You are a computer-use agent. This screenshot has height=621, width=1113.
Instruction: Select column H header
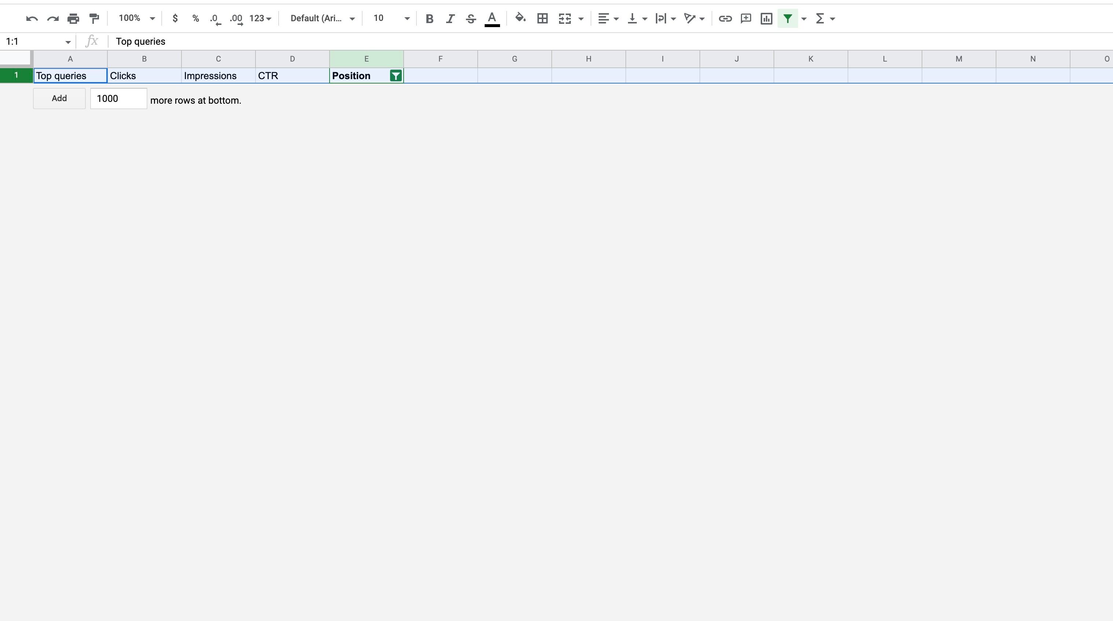click(588, 59)
